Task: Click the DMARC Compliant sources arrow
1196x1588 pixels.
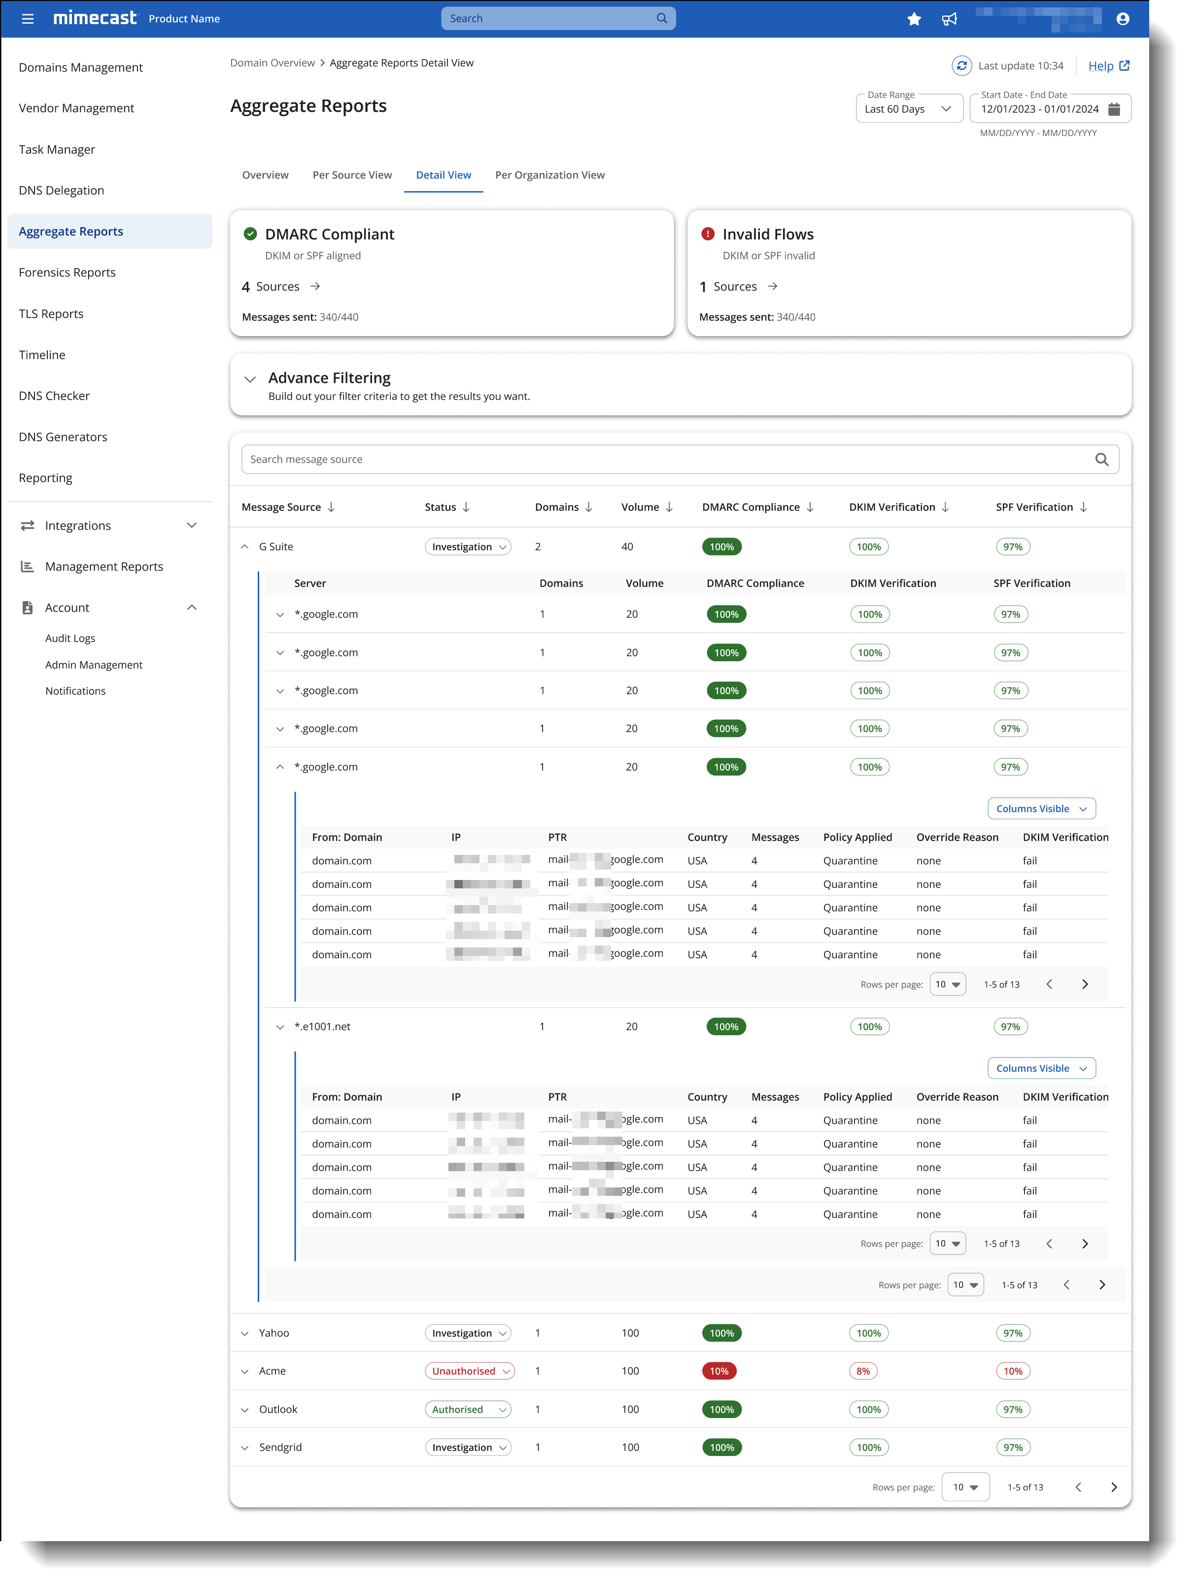Action: click(315, 286)
